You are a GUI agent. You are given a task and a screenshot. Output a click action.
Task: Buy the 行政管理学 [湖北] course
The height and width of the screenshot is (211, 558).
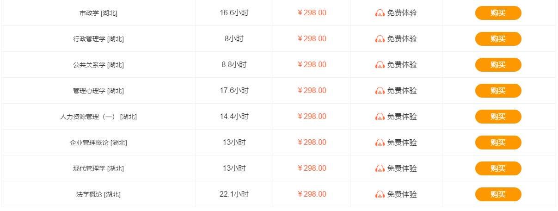[x=498, y=39]
